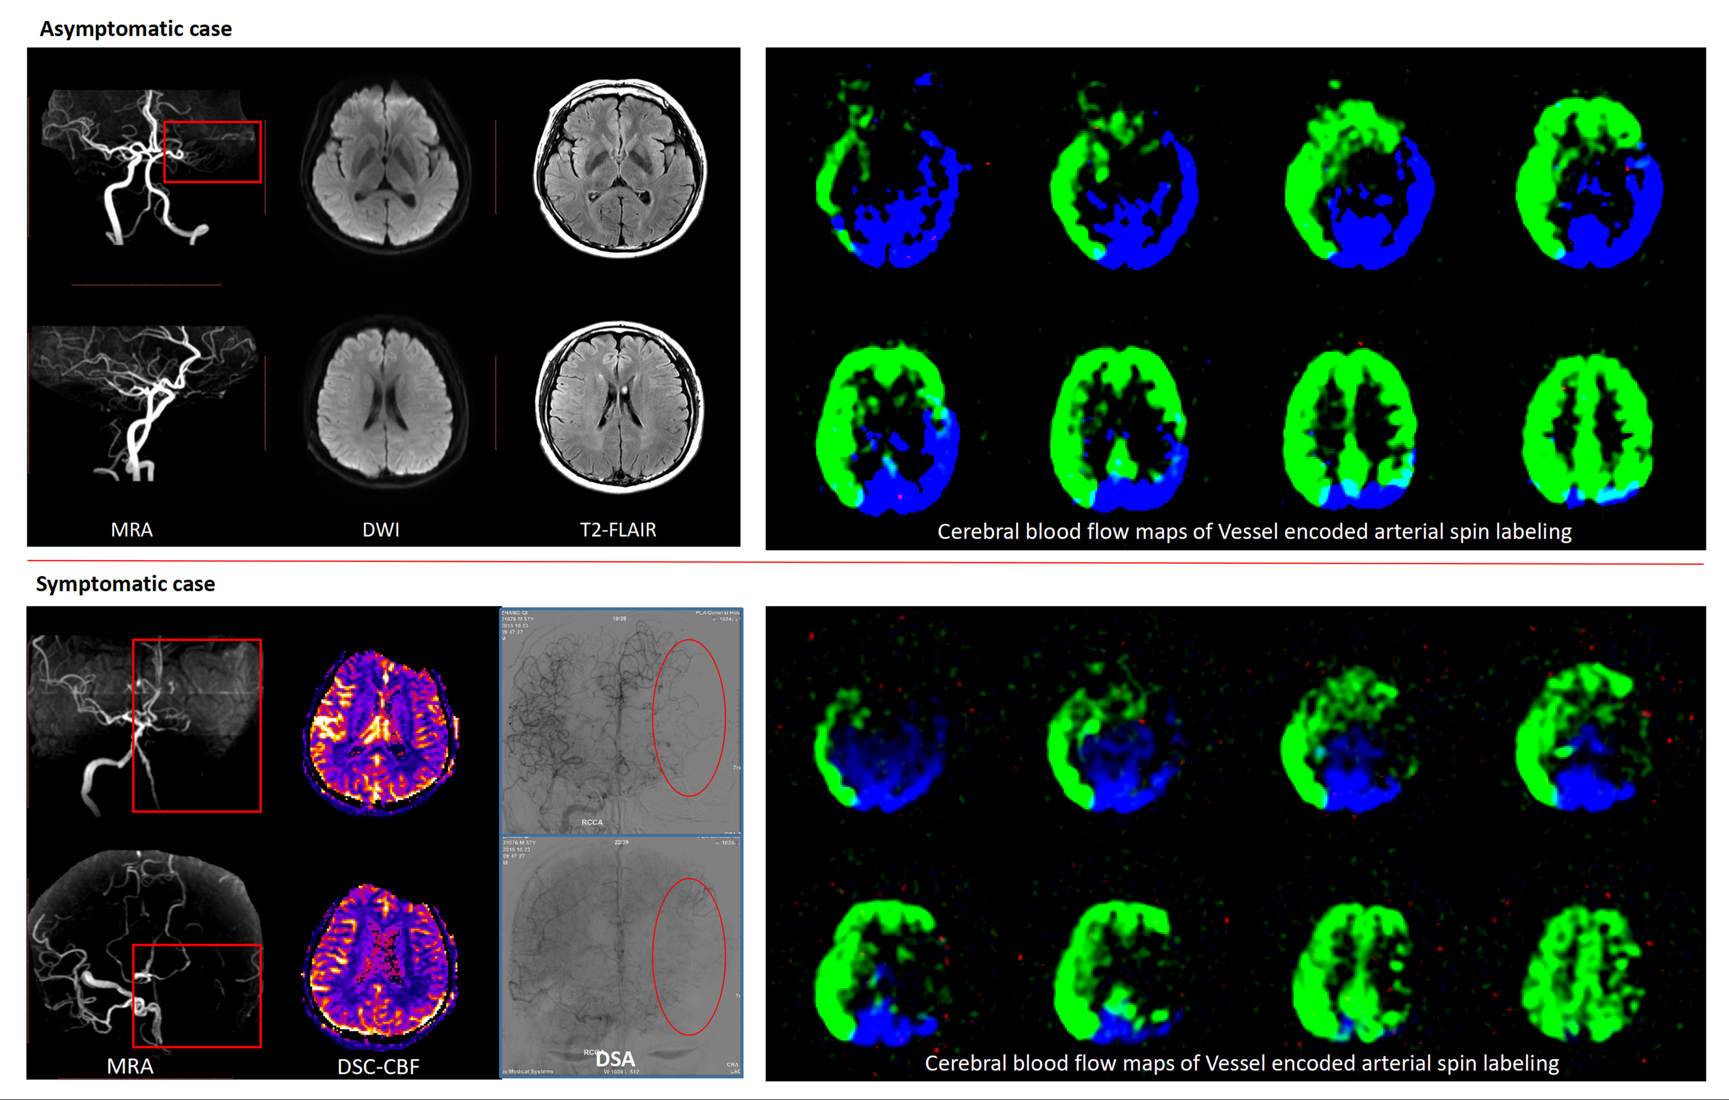
Task: Click the 'T2-FLAIR' label text
Action: [617, 530]
